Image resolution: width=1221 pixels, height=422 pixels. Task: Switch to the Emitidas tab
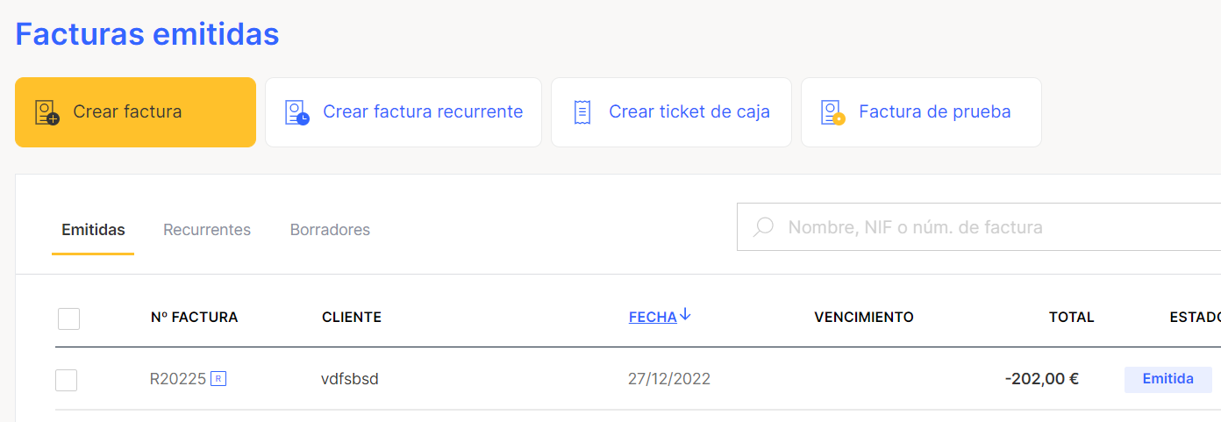coord(93,230)
